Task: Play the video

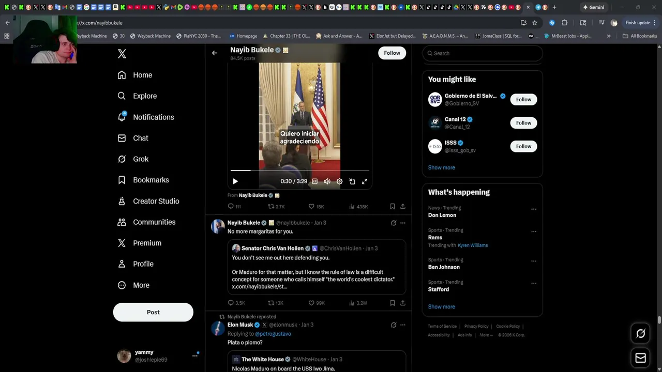Action: pyautogui.click(x=235, y=181)
